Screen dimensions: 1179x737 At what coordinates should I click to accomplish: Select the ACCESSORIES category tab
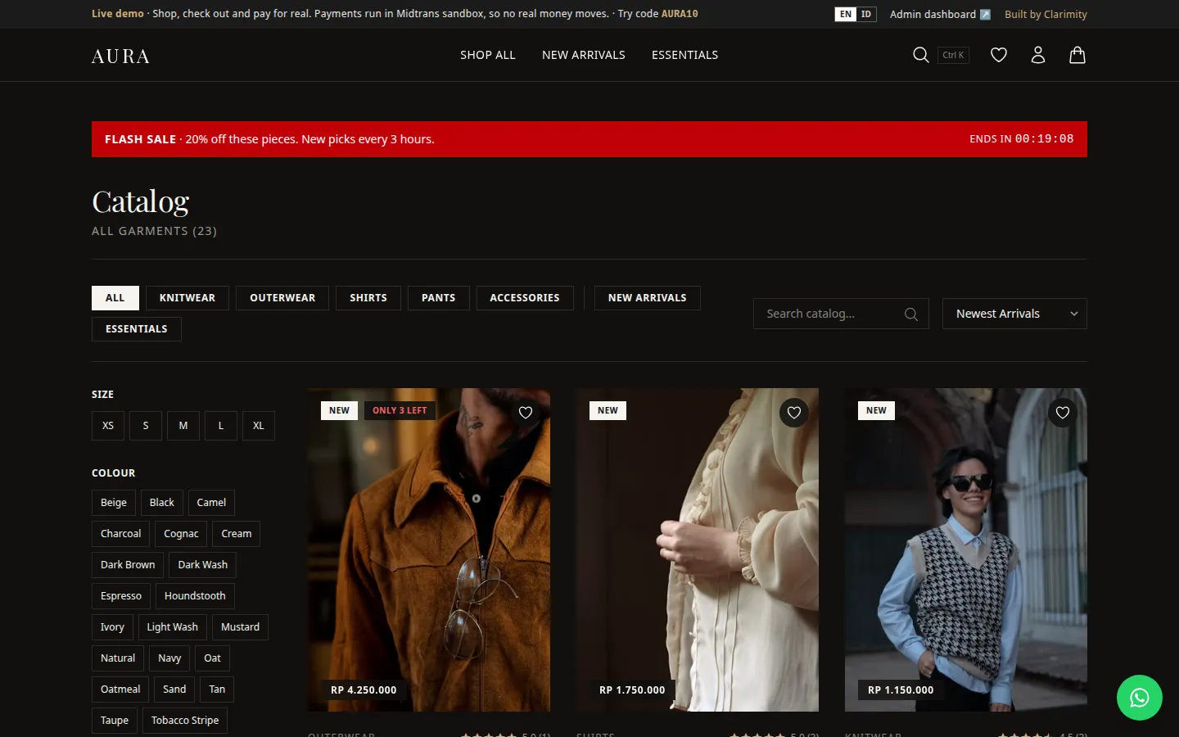525,298
